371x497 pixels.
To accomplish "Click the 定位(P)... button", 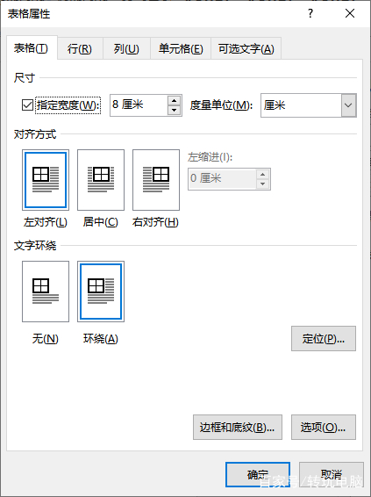I will pyautogui.click(x=324, y=339).
